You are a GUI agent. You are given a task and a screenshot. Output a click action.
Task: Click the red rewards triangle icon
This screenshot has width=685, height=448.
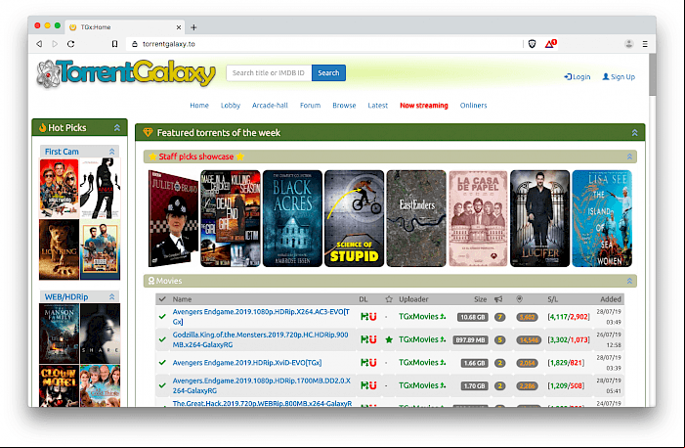pyautogui.click(x=550, y=43)
